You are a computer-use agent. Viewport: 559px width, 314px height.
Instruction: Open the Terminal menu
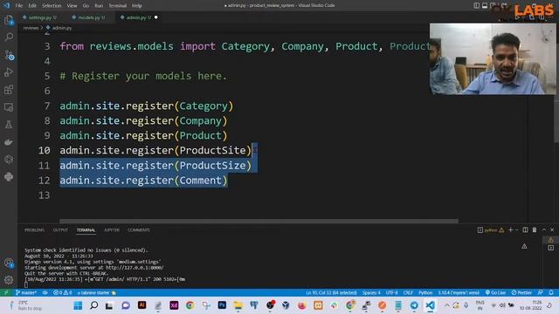click(x=118, y=6)
